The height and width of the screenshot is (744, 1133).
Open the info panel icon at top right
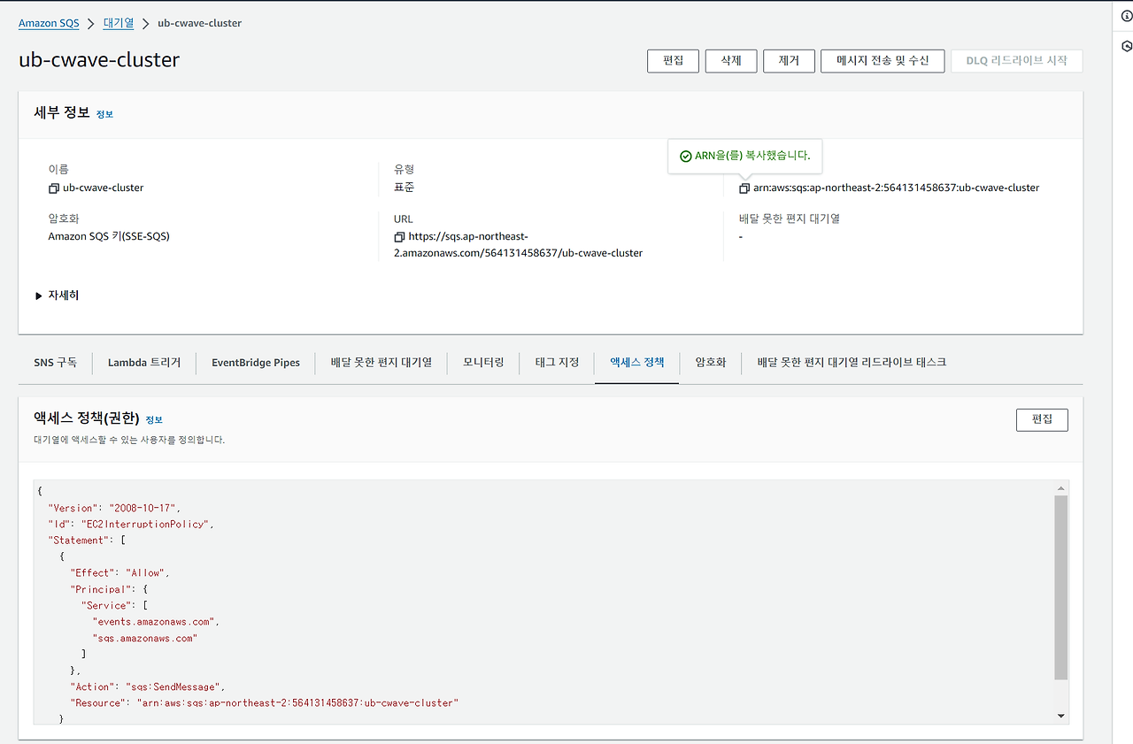pos(1126,16)
